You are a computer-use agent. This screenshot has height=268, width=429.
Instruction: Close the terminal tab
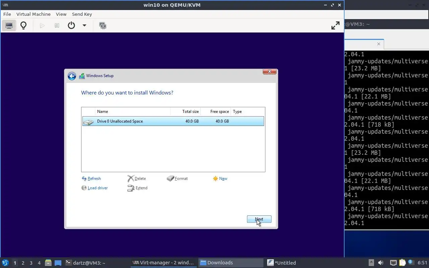379,44
